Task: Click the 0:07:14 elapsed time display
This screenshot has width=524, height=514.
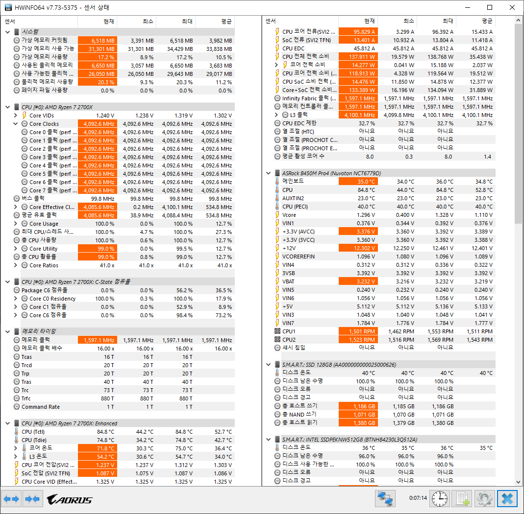Action: (418, 498)
